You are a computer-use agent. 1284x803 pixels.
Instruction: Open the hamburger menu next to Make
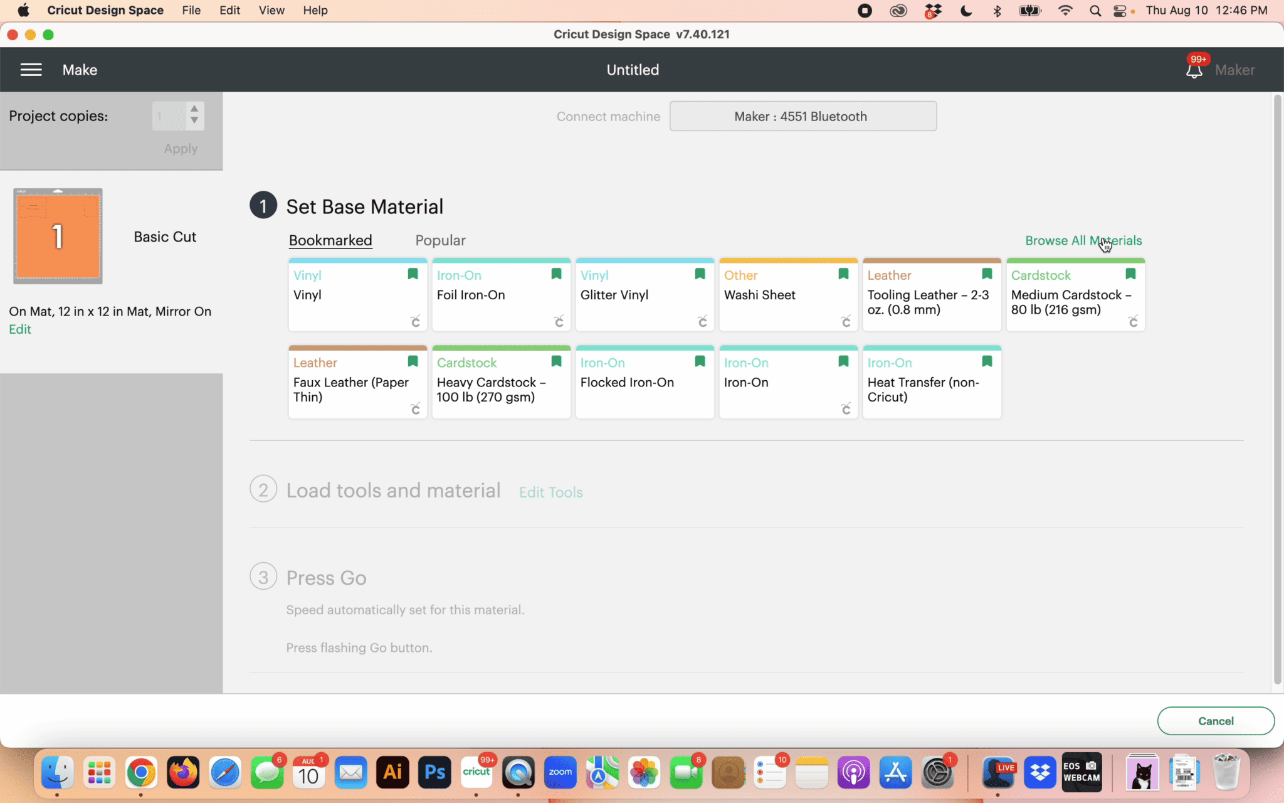pos(31,70)
